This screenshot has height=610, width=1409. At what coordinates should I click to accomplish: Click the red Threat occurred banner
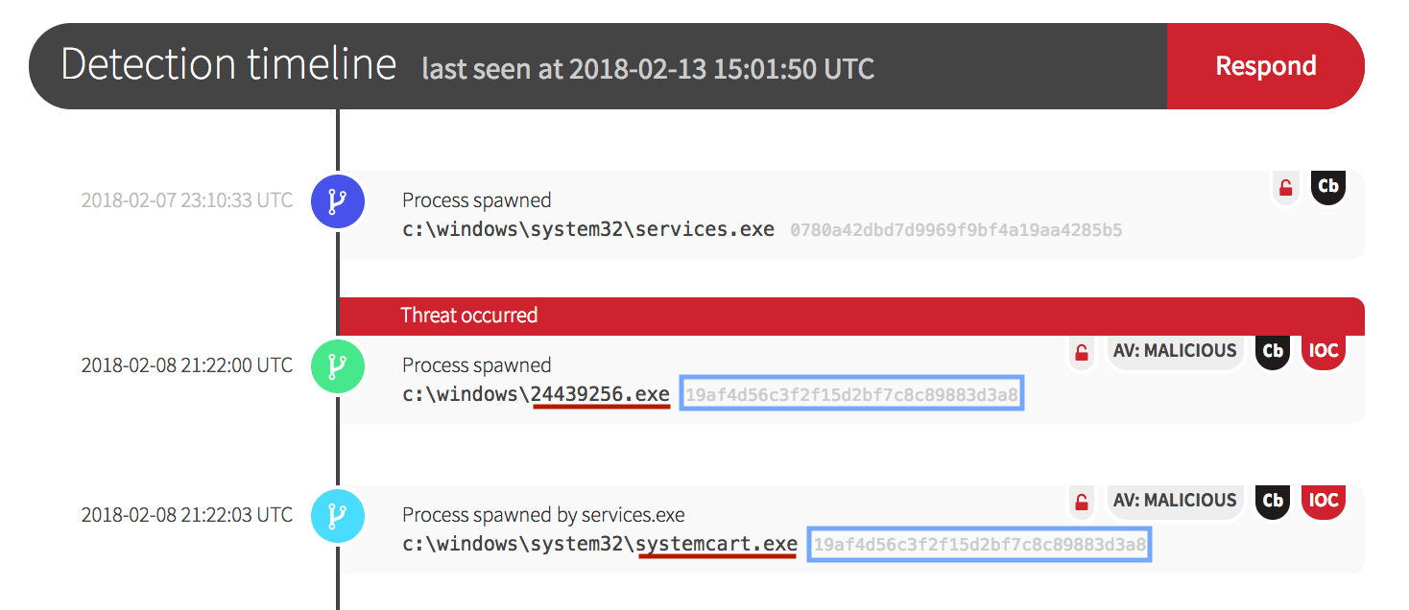point(850,316)
